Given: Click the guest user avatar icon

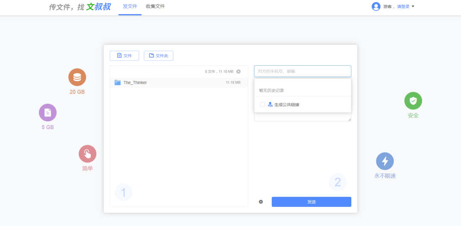Looking at the screenshot, I should [376, 6].
